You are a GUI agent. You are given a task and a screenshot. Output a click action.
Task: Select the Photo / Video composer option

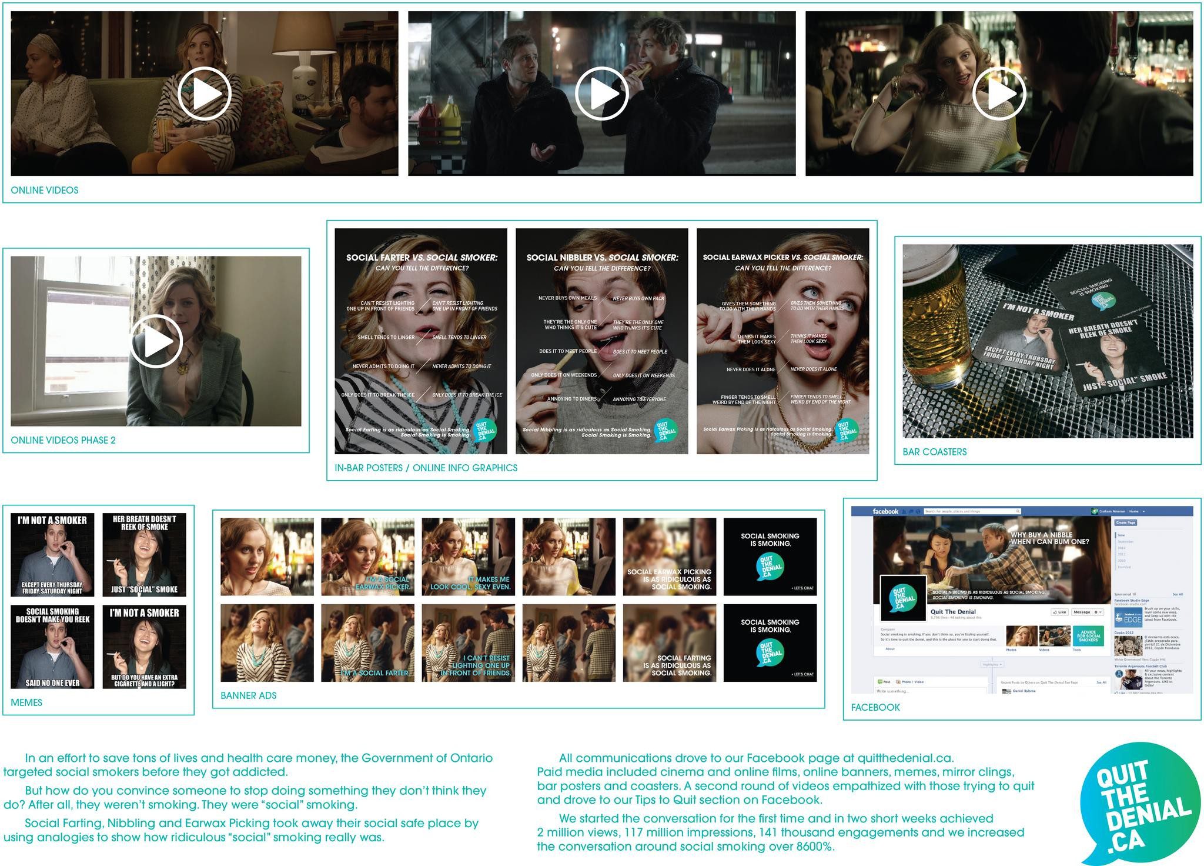coord(910,682)
